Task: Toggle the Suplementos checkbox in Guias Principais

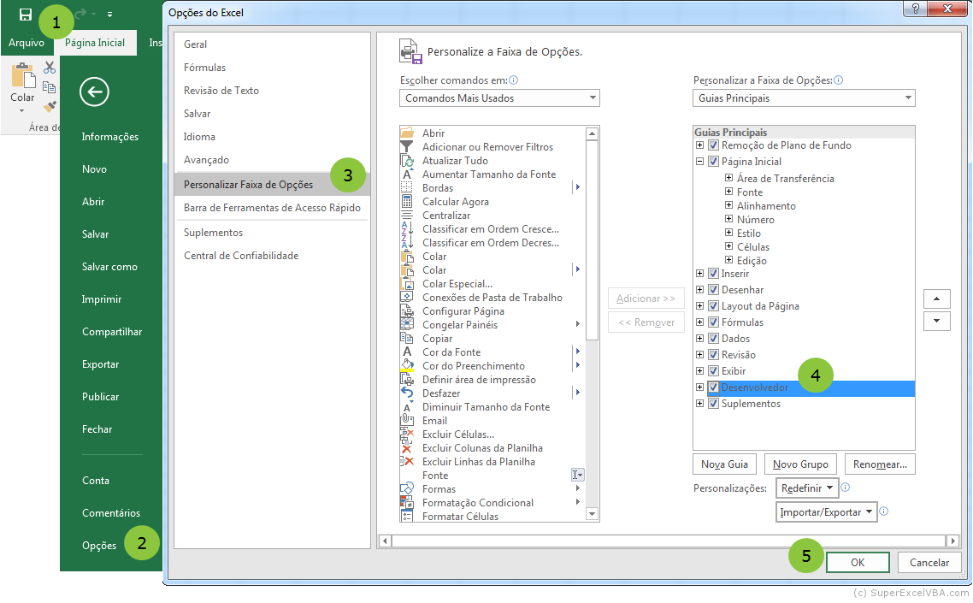Action: pyautogui.click(x=714, y=403)
